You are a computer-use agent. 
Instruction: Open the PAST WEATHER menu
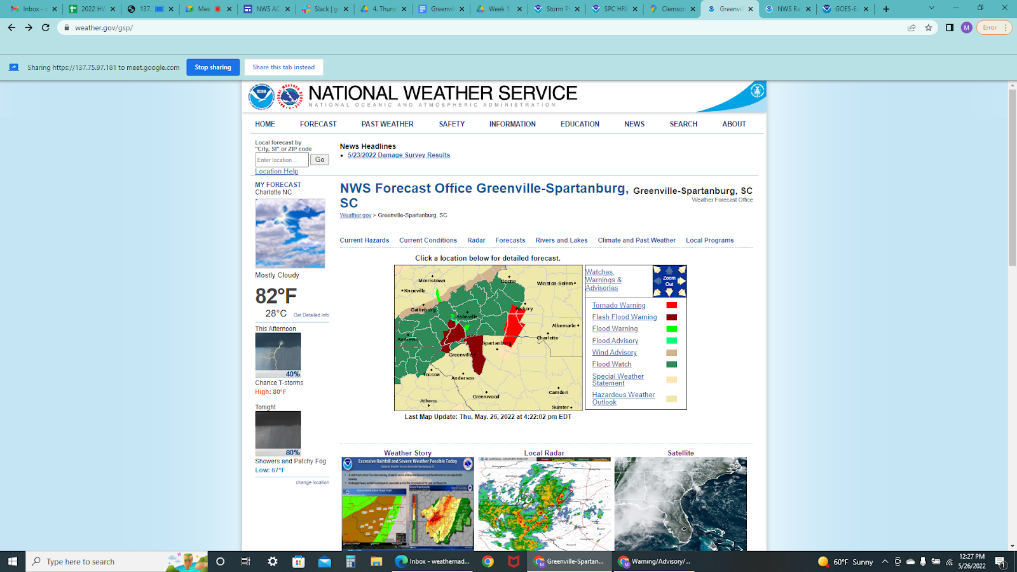click(x=388, y=124)
